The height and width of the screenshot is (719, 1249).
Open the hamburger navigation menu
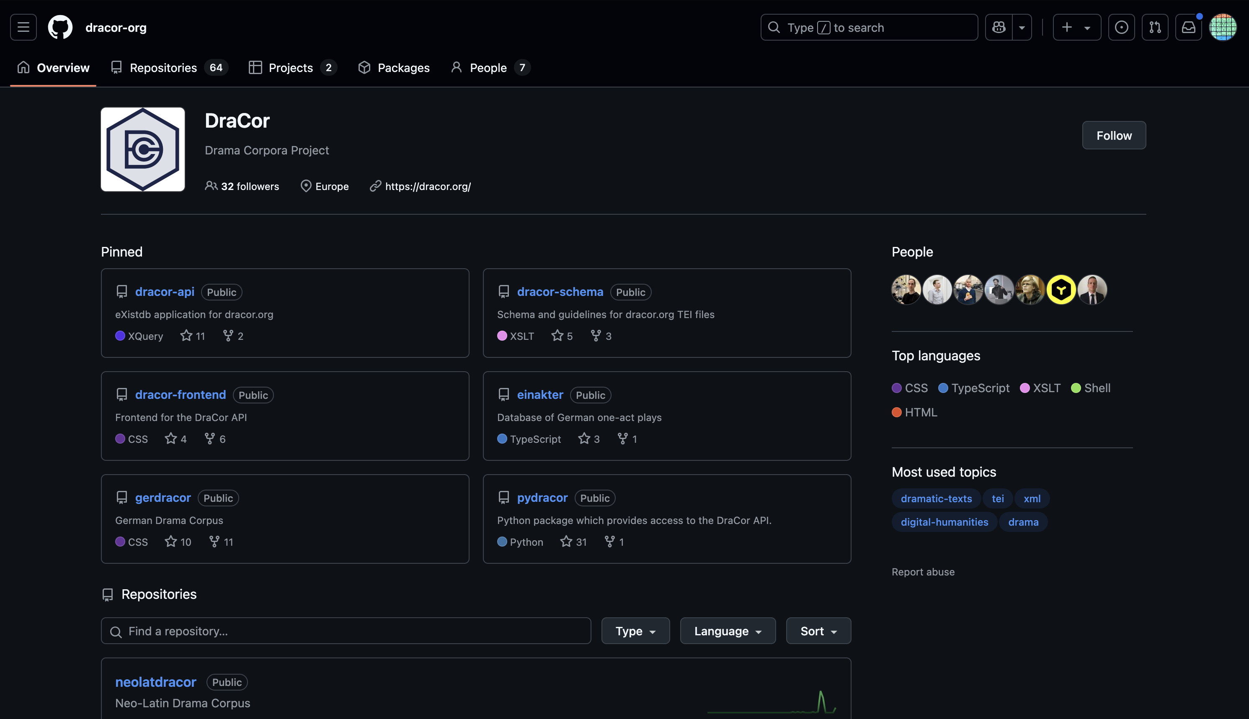tap(23, 27)
